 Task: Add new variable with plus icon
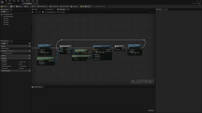pos(30,58)
